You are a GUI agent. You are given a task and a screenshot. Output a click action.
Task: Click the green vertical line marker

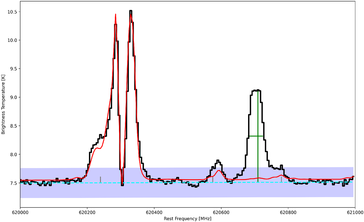click(258, 115)
